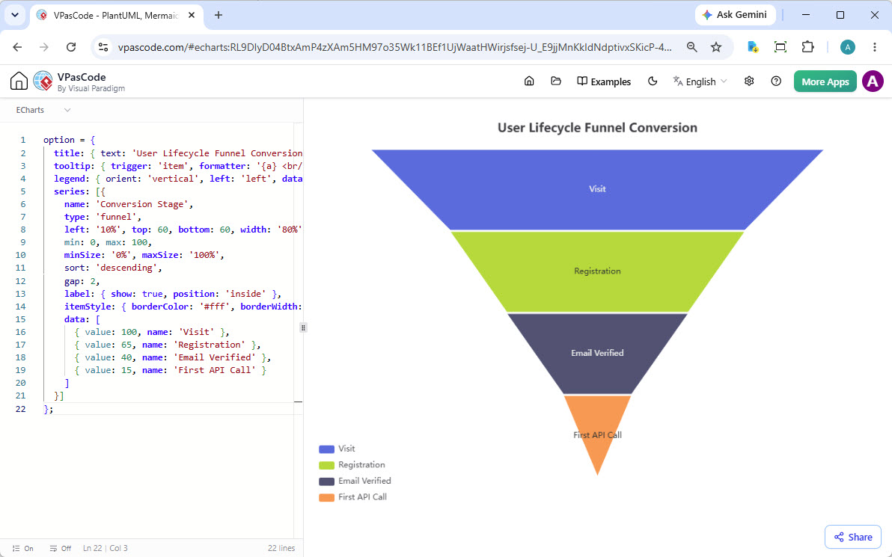Click code line 16 with value 100
Screen dimensions: 892x557
(152, 332)
